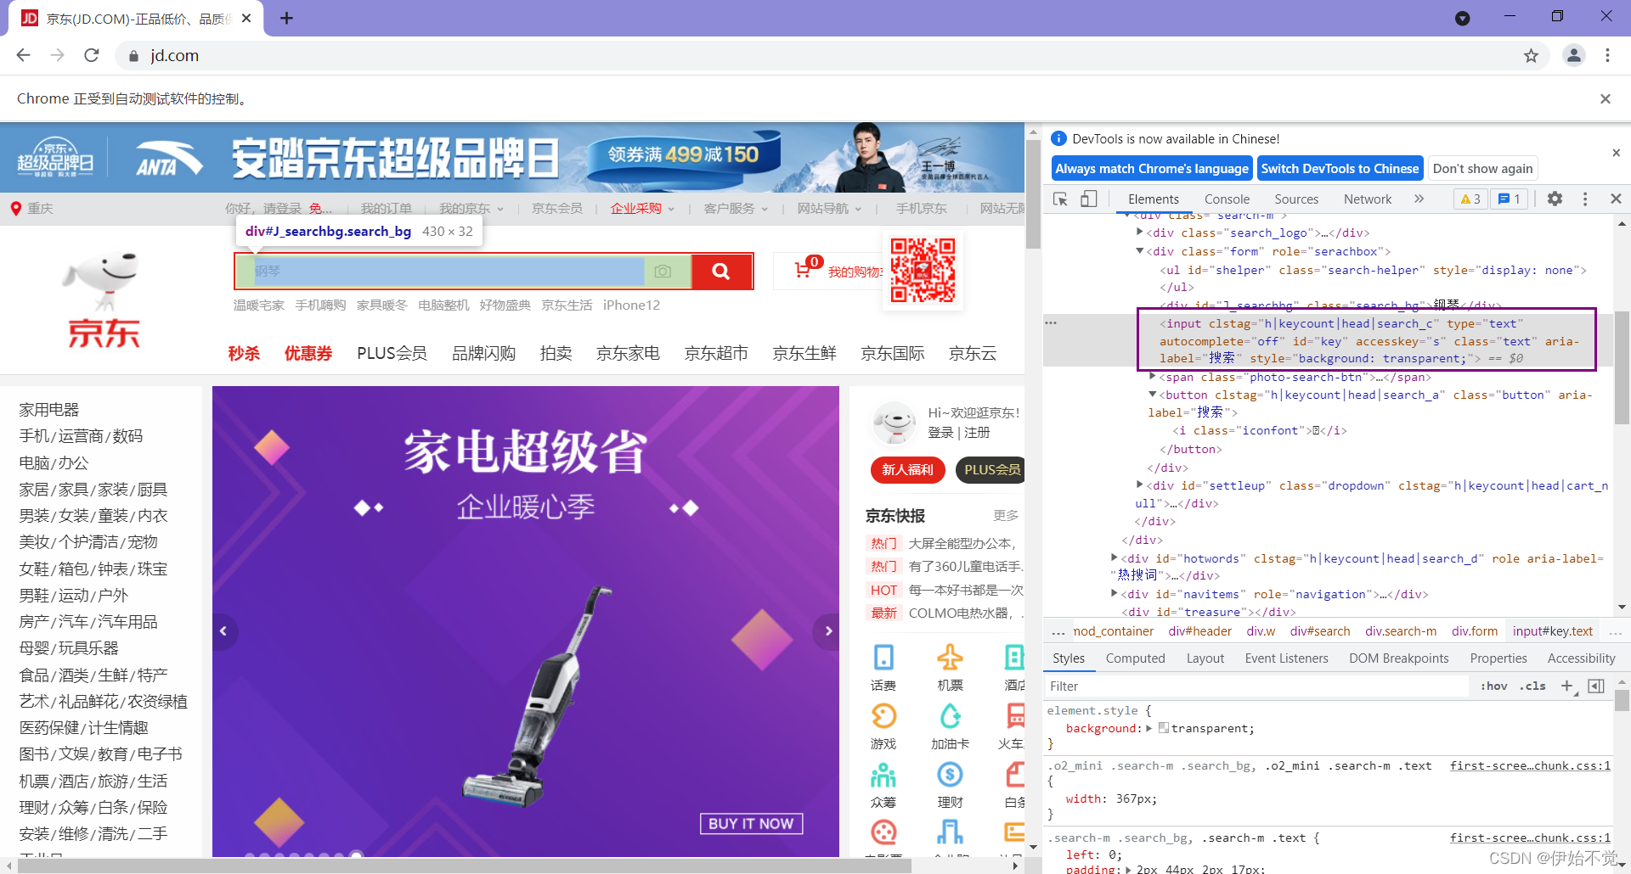Open a new browser tab
This screenshot has width=1631, height=874.
point(287,19)
